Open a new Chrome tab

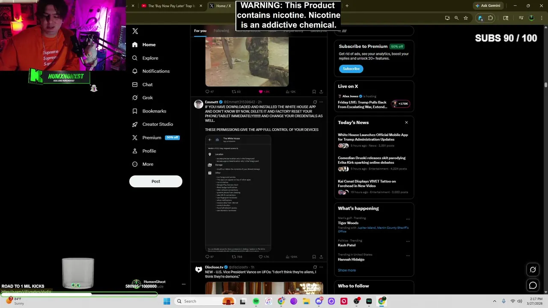(x=347, y=6)
